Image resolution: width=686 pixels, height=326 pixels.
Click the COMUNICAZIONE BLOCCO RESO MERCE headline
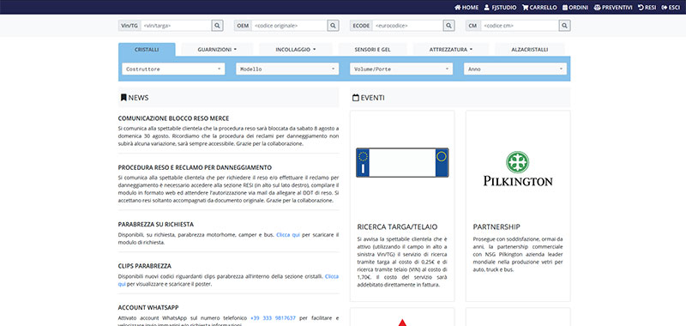[174, 118]
